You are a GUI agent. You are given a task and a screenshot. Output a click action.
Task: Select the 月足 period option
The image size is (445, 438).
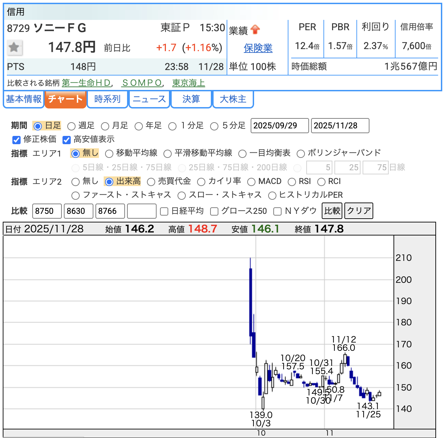click(x=105, y=126)
